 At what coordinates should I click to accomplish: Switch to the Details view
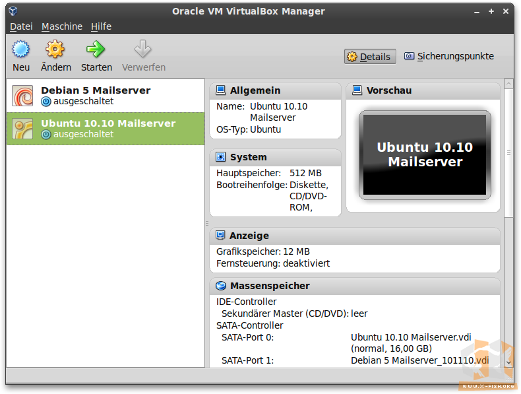pos(370,57)
